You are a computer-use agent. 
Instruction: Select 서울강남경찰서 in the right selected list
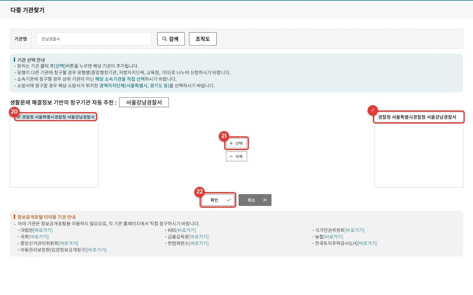pos(417,117)
